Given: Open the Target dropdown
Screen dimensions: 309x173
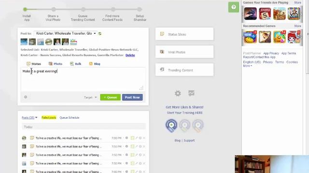Looking at the screenshot, I should (x=90, y=98).
